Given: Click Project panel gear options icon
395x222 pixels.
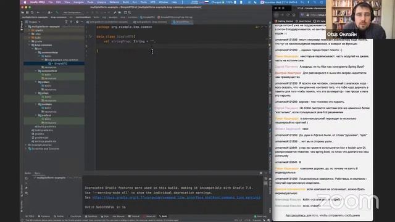Looking at the screenshot, I should (77, 22).
